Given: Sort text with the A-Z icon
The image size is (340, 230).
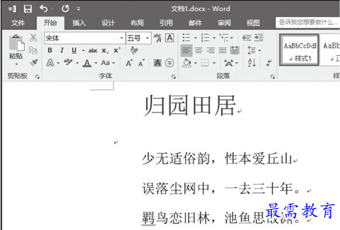Looking at the screenshot, I should [x=252, y=63].
